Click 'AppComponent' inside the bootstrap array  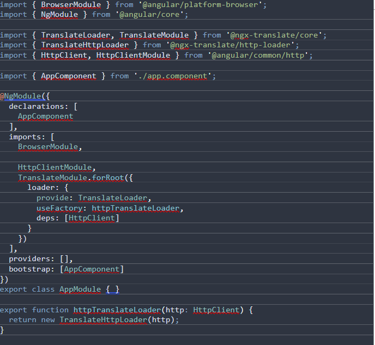[x=92, y=269]
